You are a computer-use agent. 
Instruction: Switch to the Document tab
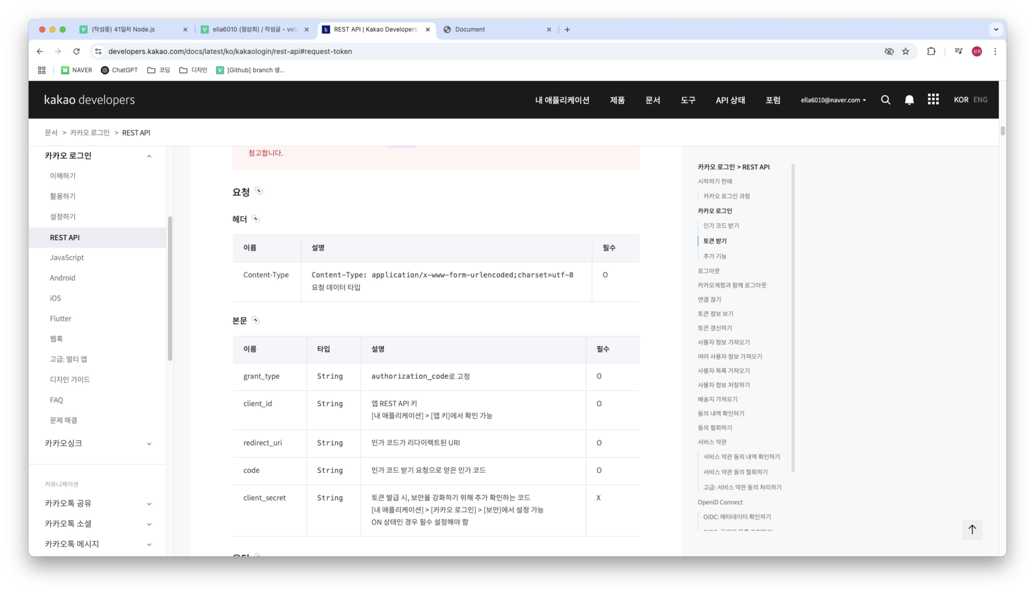(497, 29)
